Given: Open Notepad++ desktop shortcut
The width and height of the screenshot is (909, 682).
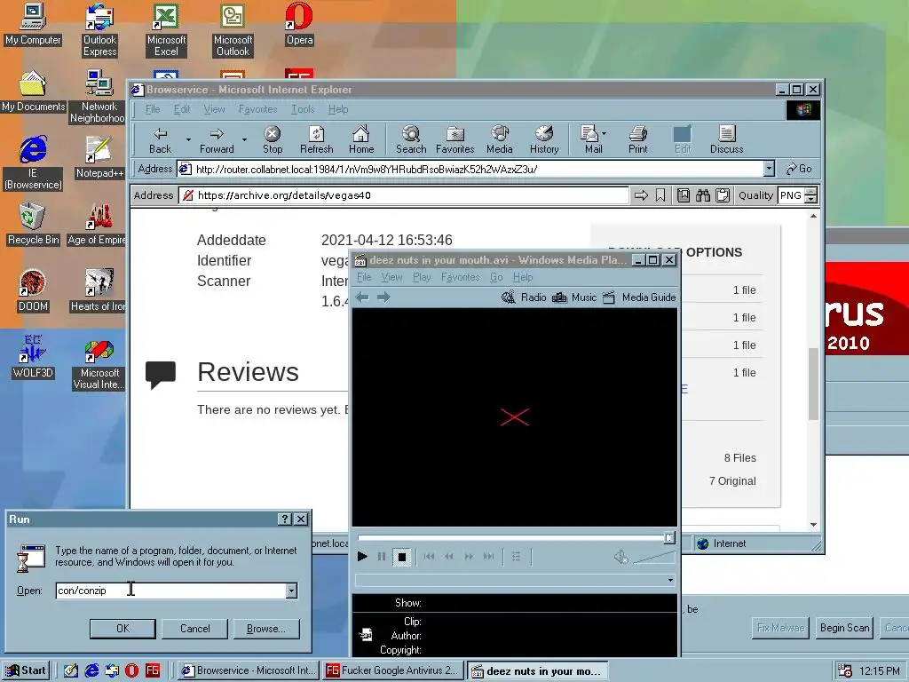Looking at the screenshot, I should [99, 157].
